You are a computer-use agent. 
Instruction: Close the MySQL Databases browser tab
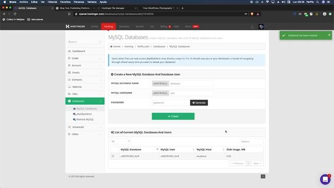(52, 8)
